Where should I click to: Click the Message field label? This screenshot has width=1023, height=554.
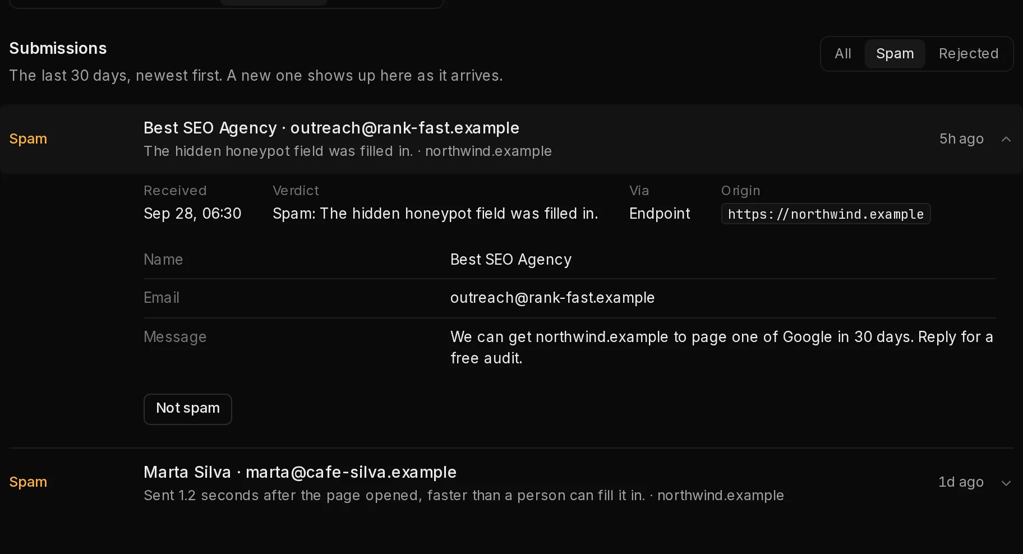(x=175, y=337)
